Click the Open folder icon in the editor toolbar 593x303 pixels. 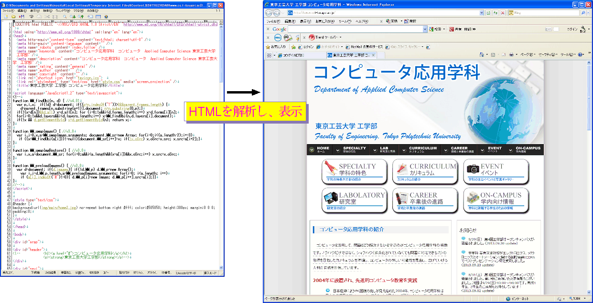pos(14,17)
